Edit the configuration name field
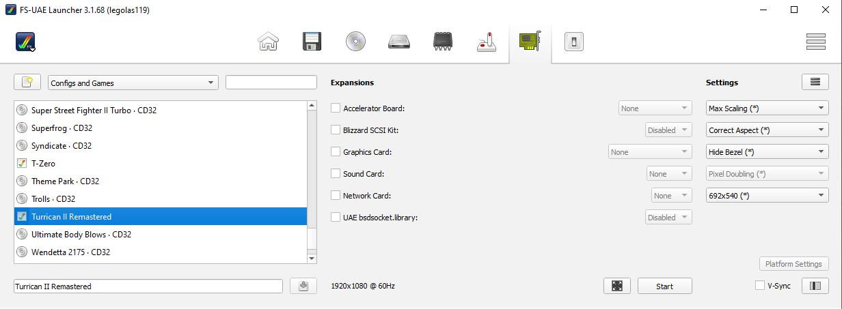This screenshot has width=842, height=309. 148,286
